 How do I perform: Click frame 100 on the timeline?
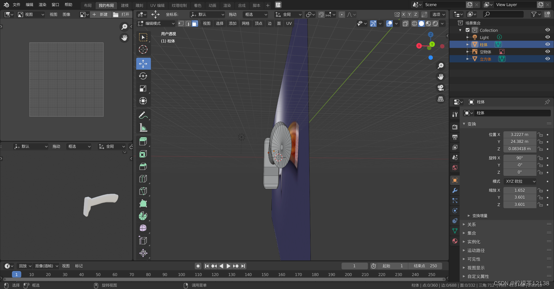[181, 275]
